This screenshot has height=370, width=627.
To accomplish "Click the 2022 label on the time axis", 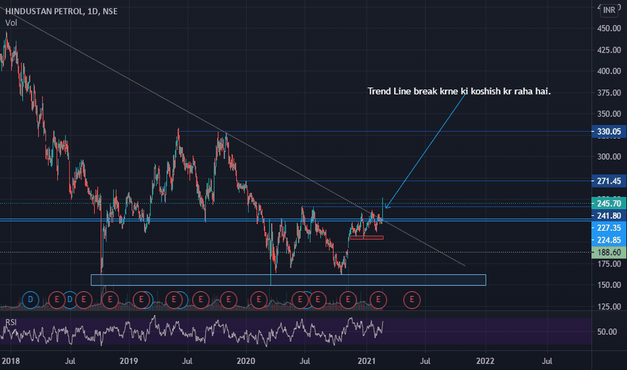I will pyautogui.click(x=485, y=361).
